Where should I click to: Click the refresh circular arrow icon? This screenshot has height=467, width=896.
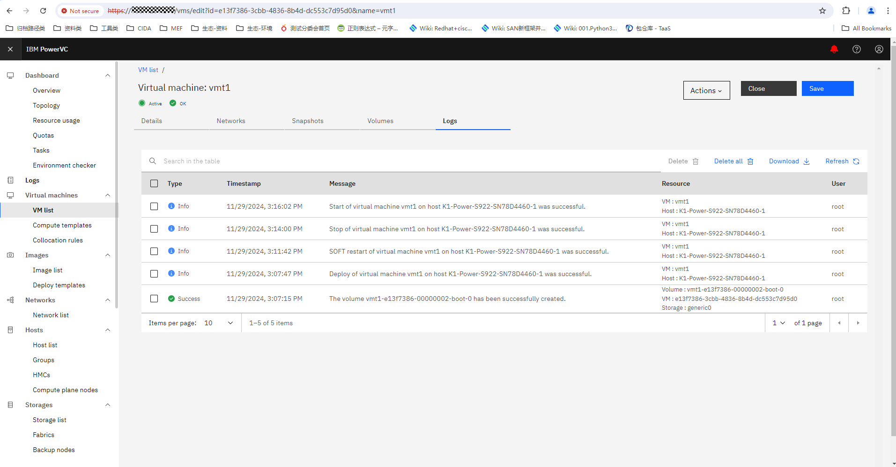(856, 161)
